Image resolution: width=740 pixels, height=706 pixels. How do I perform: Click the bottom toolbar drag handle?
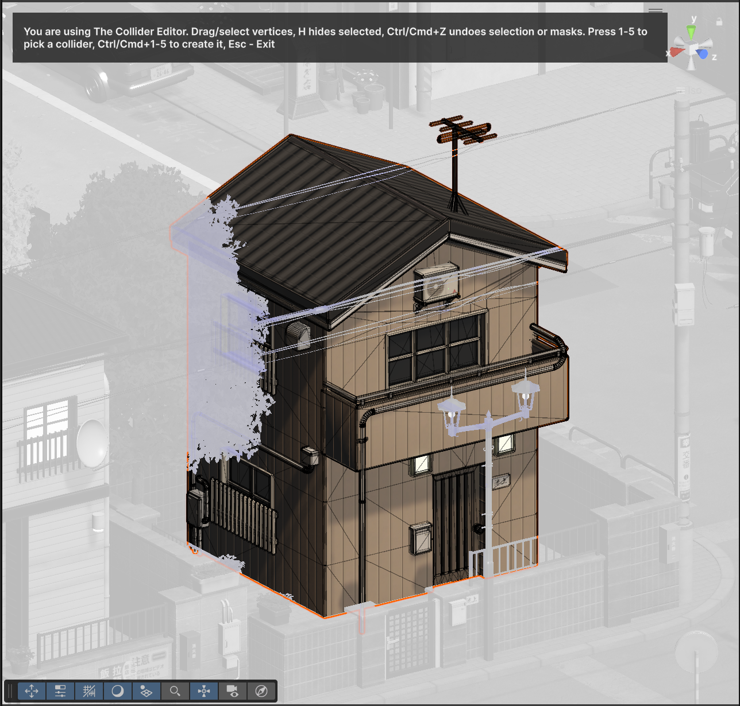[x=10, y=691]
